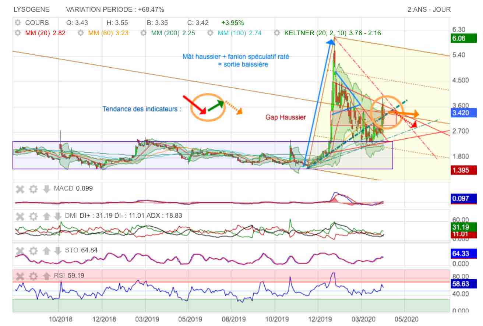Viewport: 483px width, 326px height.
Task: Open MACD indicator settings gear
Action: pos(34,189)
